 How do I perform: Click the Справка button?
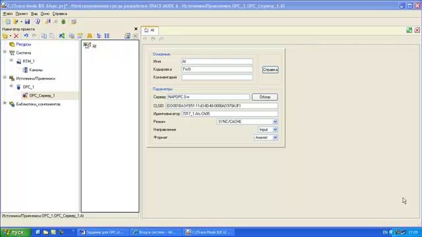[270, 70]
